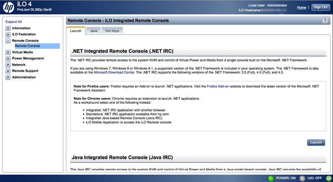Image resolution: width=333 pixels, height=182 pixels.
Task: Click the Remote Console parent label
Action: coord(25,41)
